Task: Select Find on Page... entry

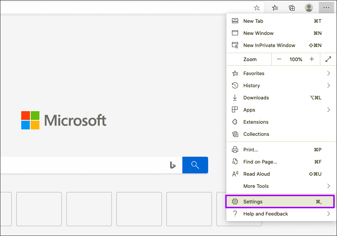Action: pyautogui.click(x=281, y=162)
